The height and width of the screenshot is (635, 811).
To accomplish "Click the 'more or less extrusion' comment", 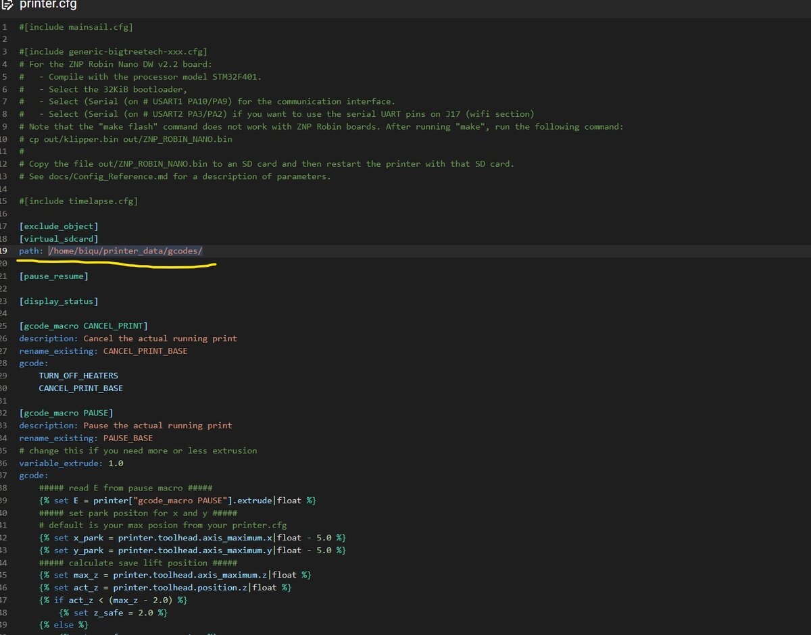I will [138, 451].
